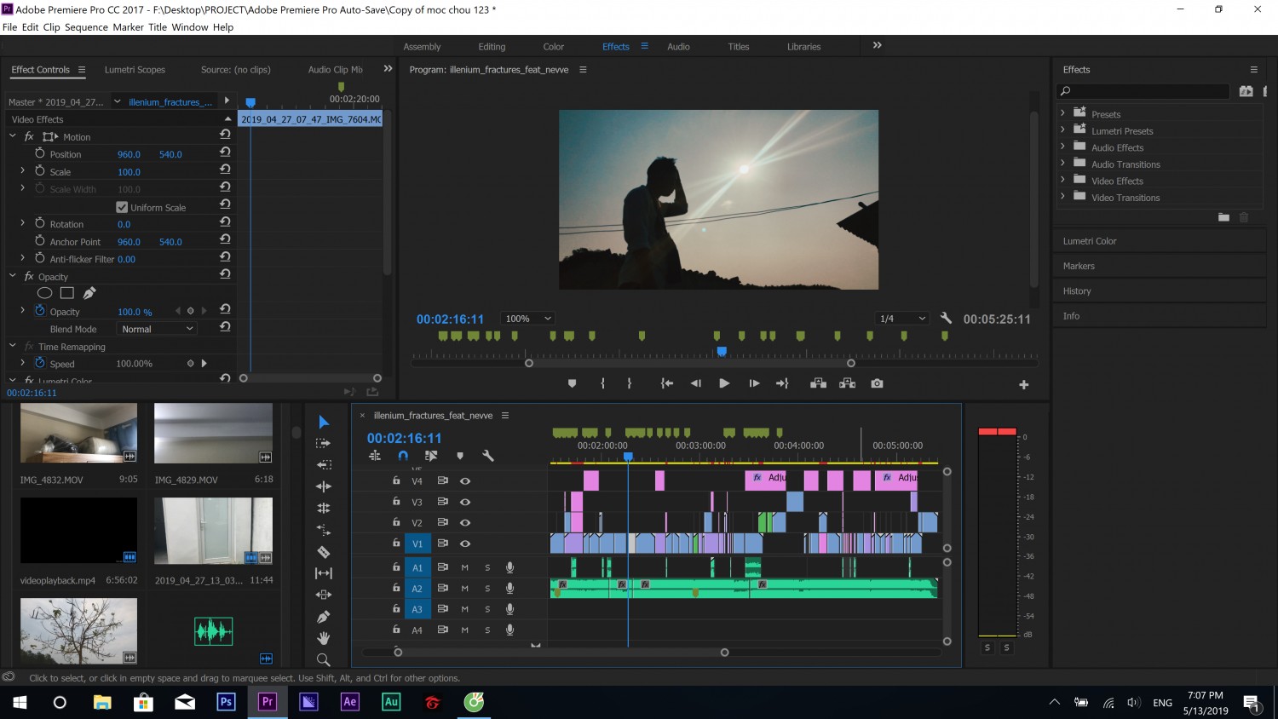Switch to the Color workspace tab

coord(553,47)
